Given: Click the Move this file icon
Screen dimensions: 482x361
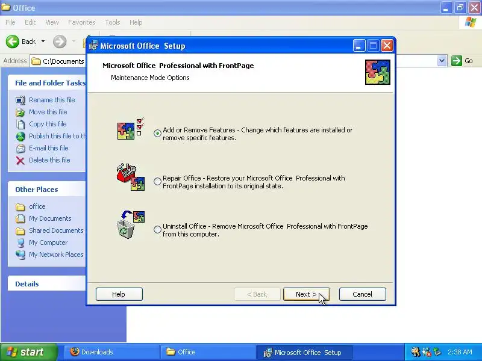Looking at the screenshot, I should tap(20, 113).
